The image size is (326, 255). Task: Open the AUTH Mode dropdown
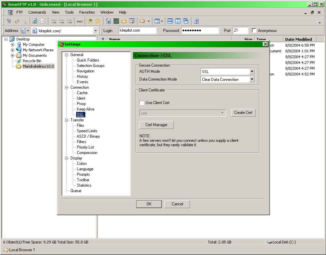click(252, 72)
